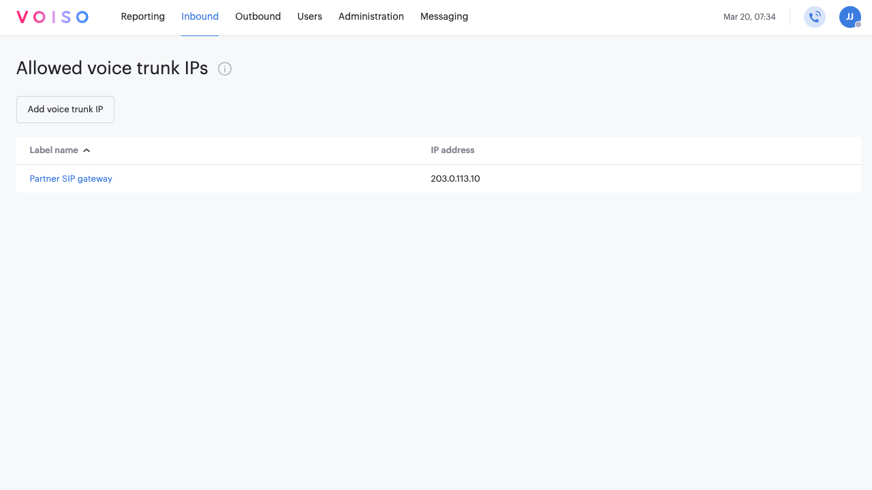Screen dimensions: 872x490
Task: Open the Outbound section
Action: coord(258,16)
